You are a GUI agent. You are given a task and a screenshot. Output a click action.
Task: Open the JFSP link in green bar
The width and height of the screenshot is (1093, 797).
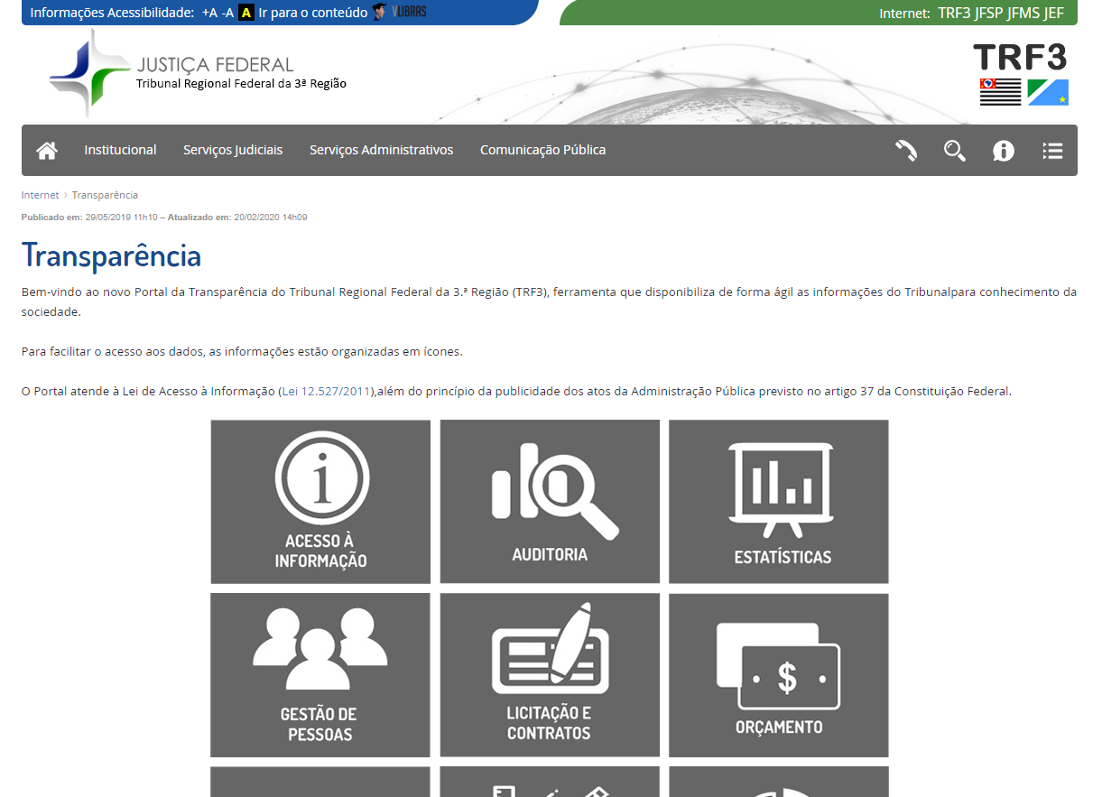[x=991, y=14]
